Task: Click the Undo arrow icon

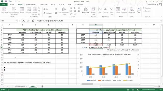Action: [x=10, y=2]
